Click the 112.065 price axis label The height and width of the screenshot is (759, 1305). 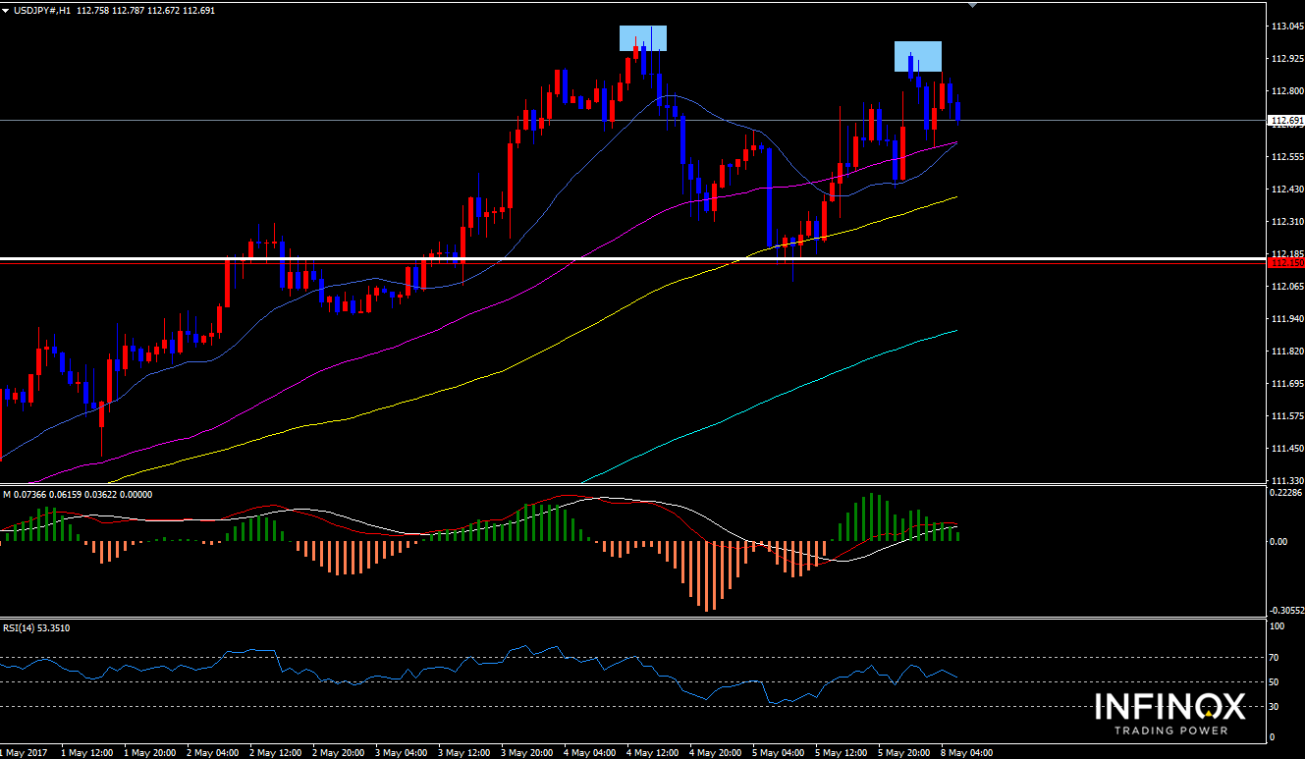click(1285, 286)
